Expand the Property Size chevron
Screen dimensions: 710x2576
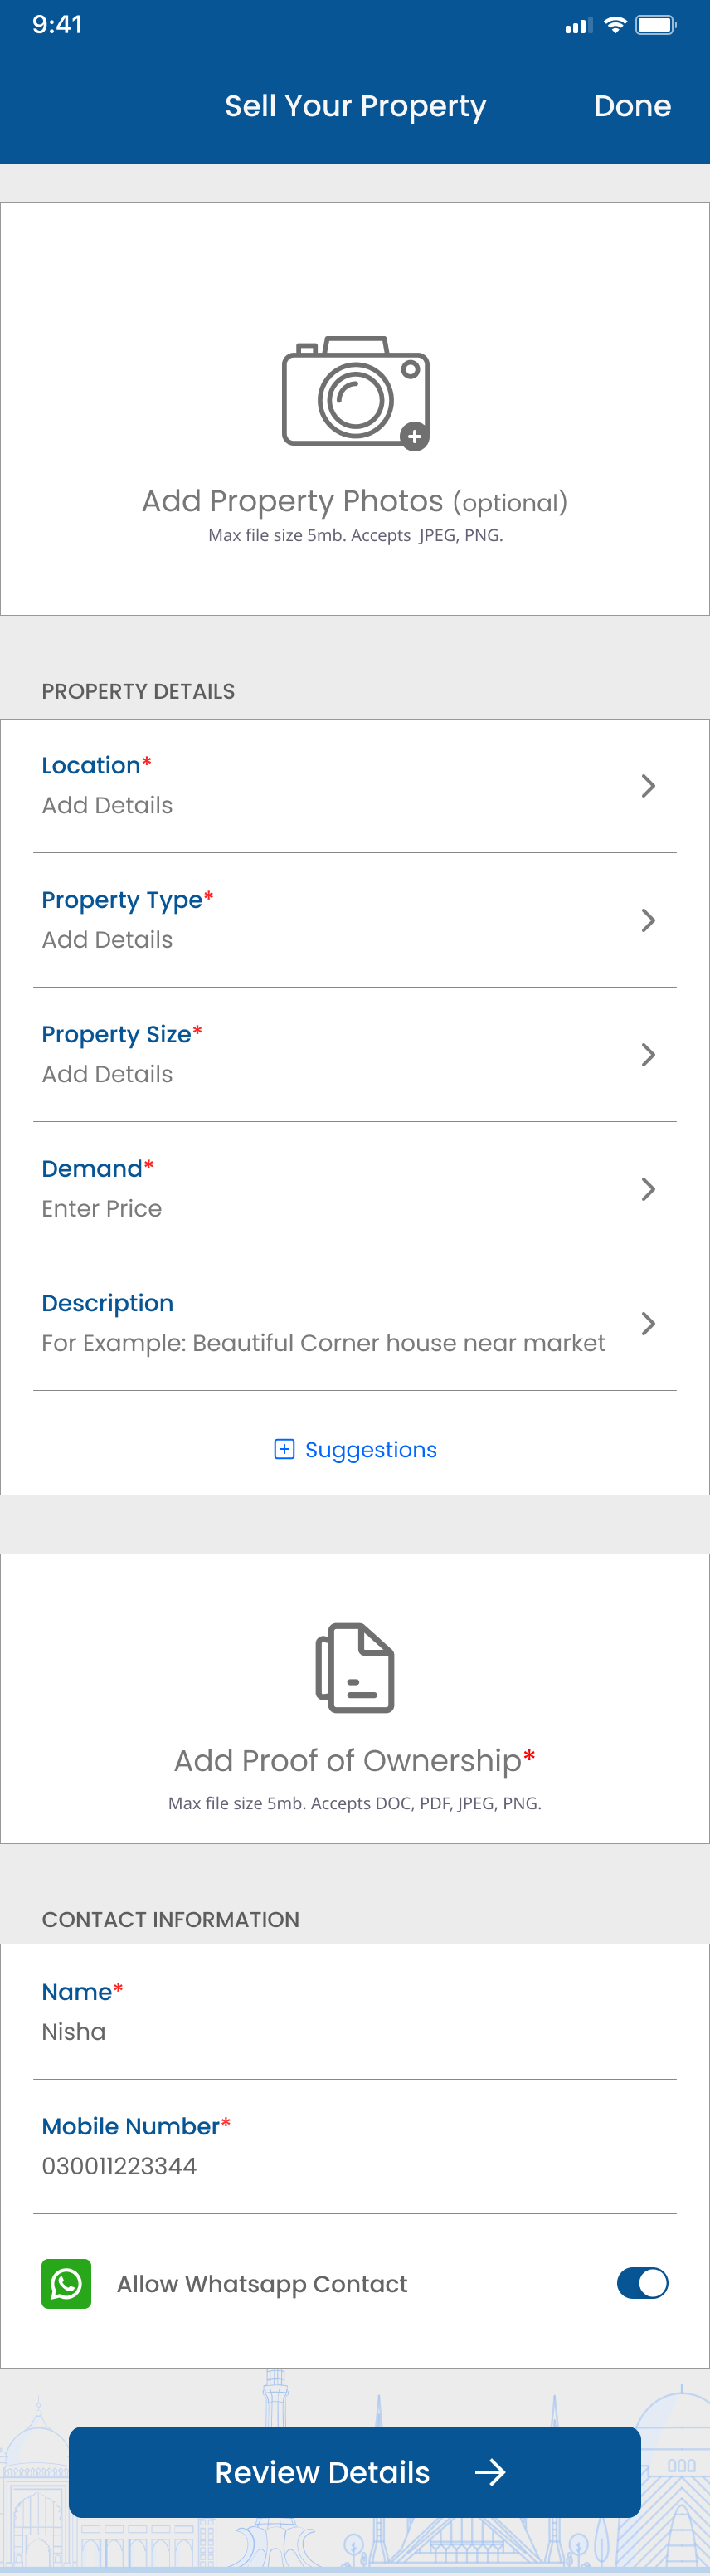(648, 1054)
